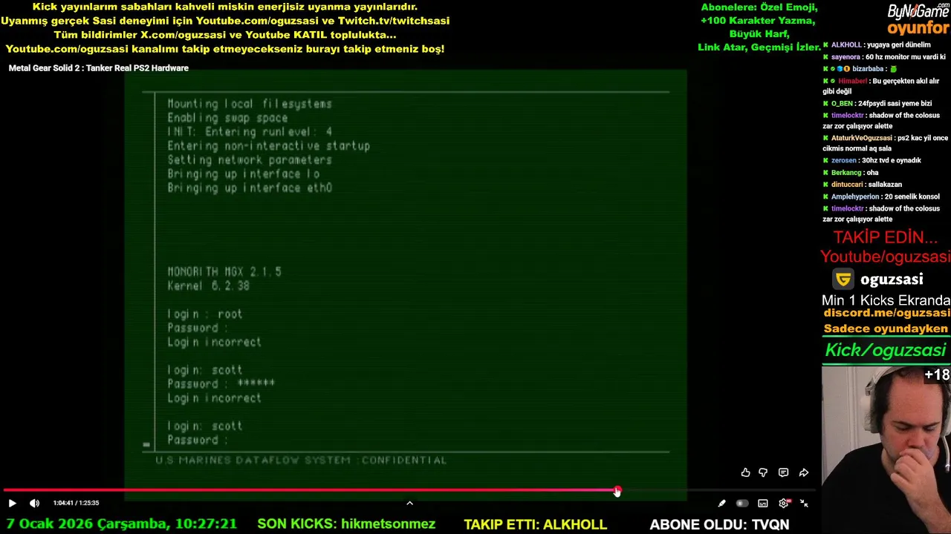Click the +18 badge on webcam

coord(937,375)
